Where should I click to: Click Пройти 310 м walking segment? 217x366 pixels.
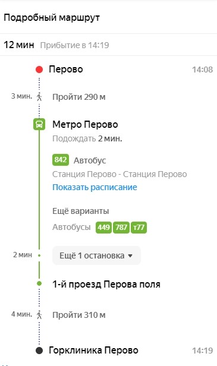78,315
